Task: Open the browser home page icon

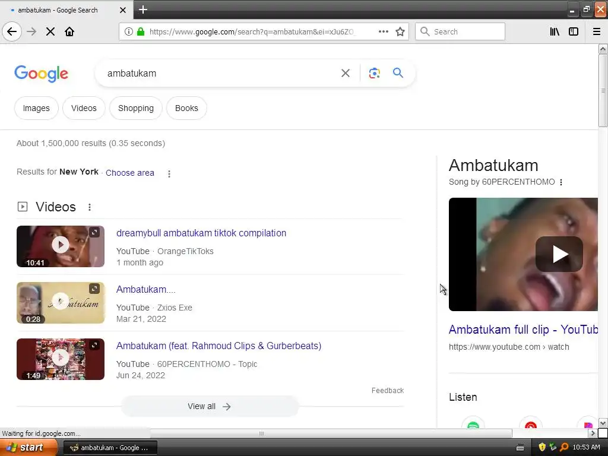Action: (x=69, y=31)
